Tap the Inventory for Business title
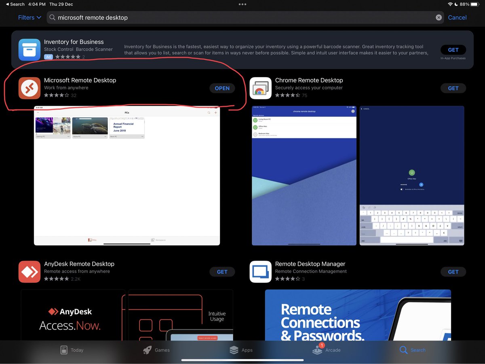 pos(74,42)
